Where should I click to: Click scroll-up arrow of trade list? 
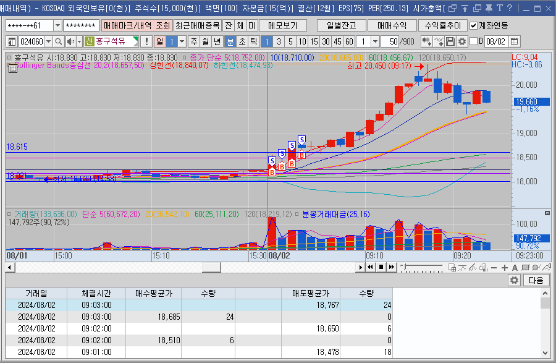[x=545, y=293]
